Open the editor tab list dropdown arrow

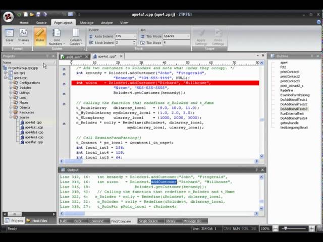(x=257, y=55)
